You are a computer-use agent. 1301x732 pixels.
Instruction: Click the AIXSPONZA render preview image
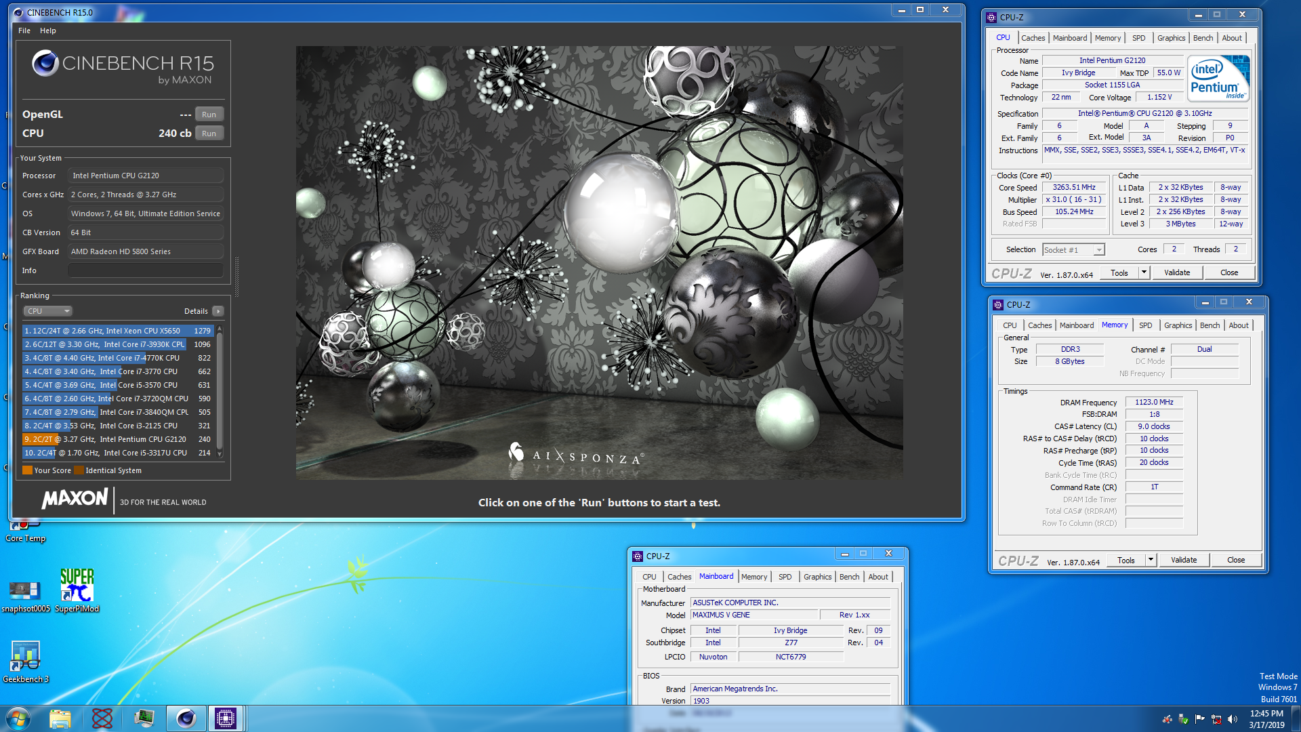coord(599,263)
